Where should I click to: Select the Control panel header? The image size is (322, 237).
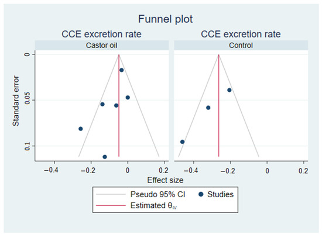tap(241, 45)
